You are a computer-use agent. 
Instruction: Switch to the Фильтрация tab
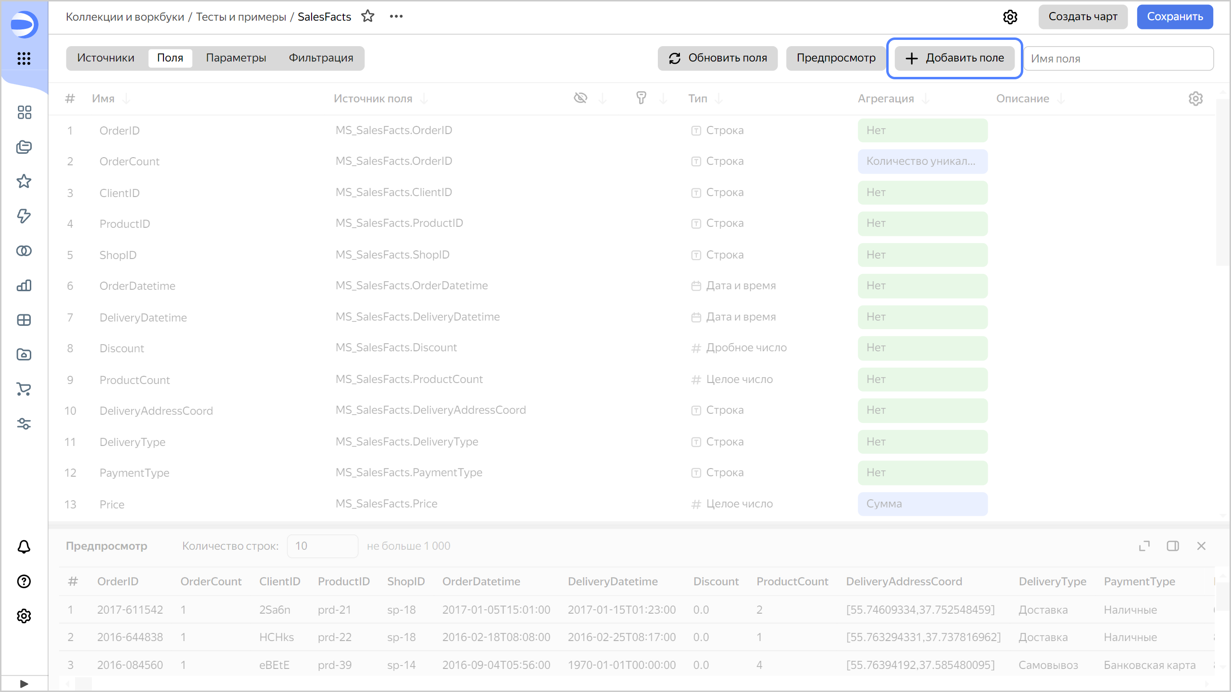pyautogui.click(x=321, y=58)
